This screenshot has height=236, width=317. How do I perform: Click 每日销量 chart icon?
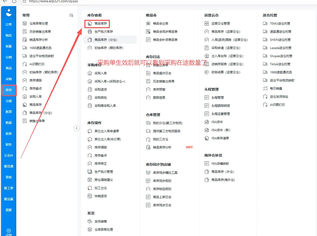tap(265, 89)
